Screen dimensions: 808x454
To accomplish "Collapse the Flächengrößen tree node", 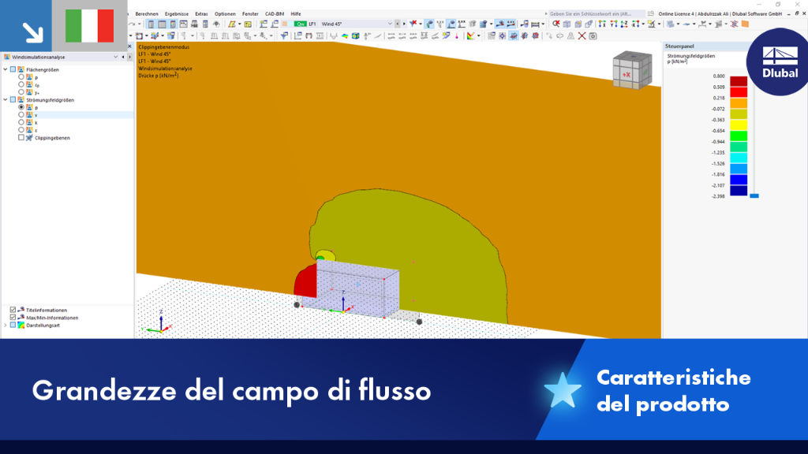I will [6, 69].
